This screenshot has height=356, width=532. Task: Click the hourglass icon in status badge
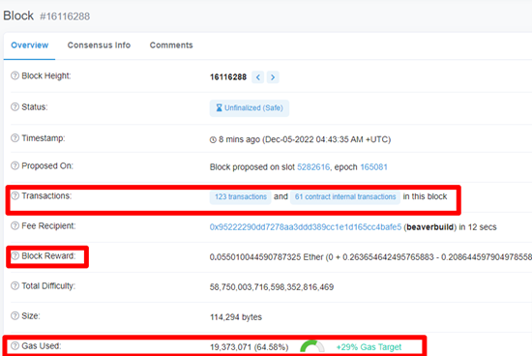[220, 108]
